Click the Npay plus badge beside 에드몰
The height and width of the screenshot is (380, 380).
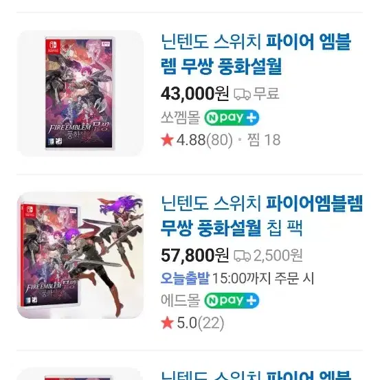pyautogui.click(x=232, y=300)
